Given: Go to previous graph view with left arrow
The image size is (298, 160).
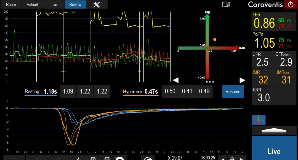Looking at the screenshot, I should tap(175, 80).
